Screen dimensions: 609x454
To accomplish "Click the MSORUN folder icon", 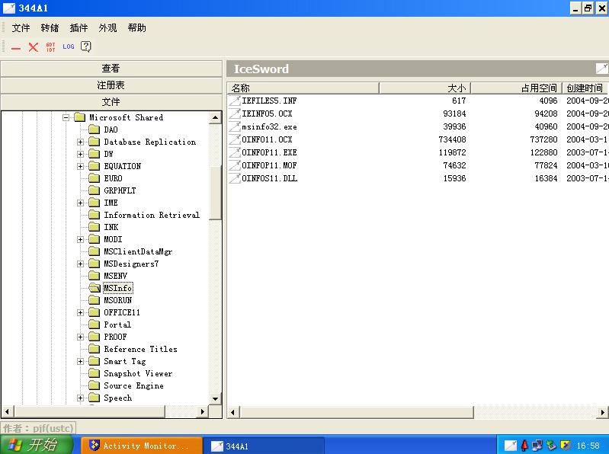I will click(x=94, y=300).
